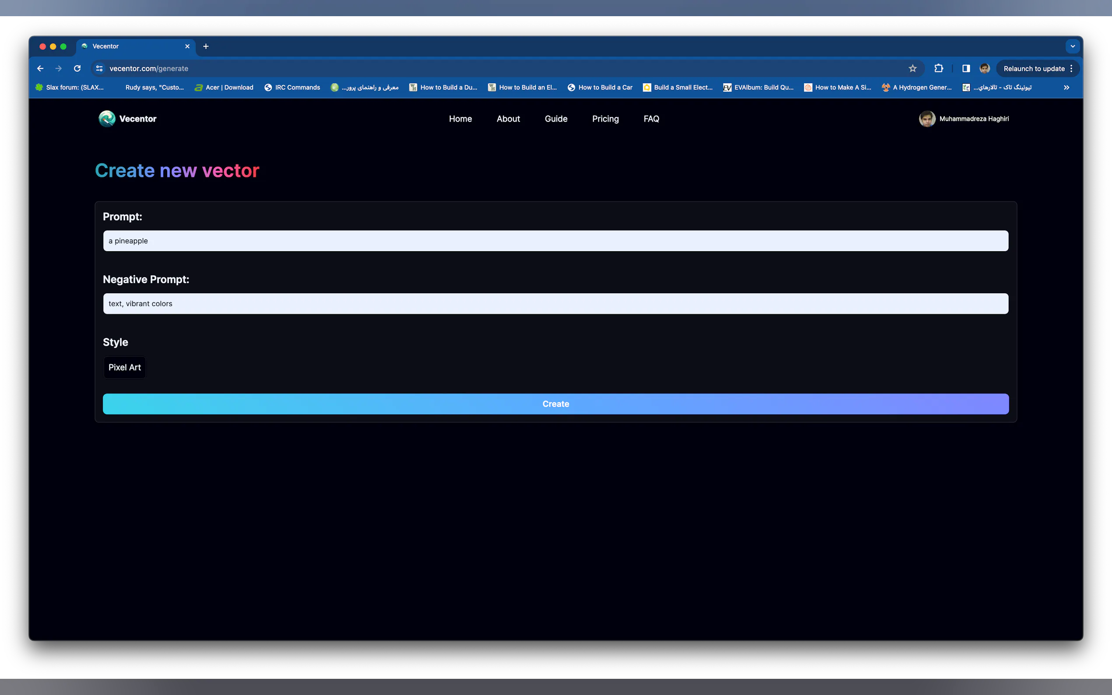Expand the tab search dropdown arrow
The image size is (1112, 695).
(1073, 46)
